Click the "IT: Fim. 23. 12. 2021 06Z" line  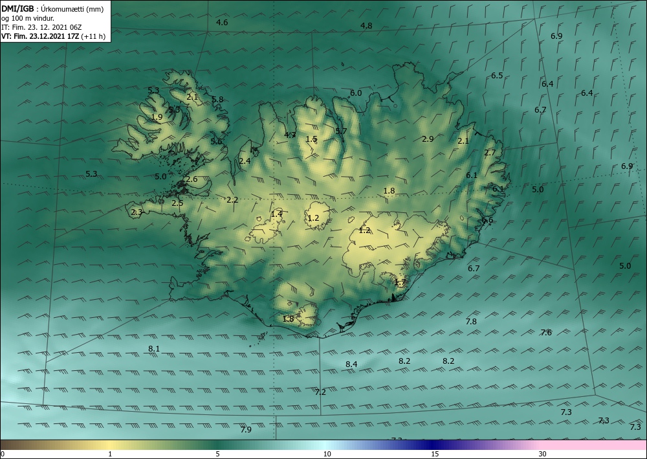tap(41, 27)
